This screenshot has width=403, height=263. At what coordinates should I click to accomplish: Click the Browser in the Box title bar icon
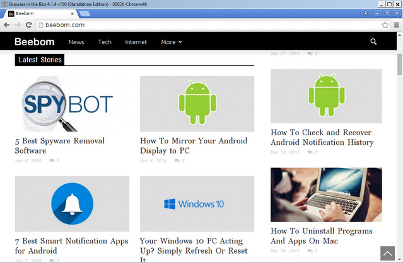coord(4,4)
